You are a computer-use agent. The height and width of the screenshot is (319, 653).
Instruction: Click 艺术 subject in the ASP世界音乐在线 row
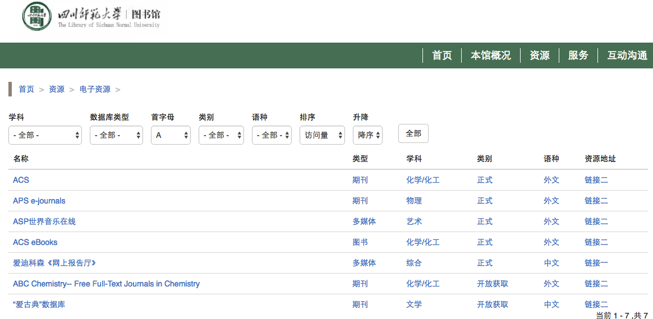point(414,221)
